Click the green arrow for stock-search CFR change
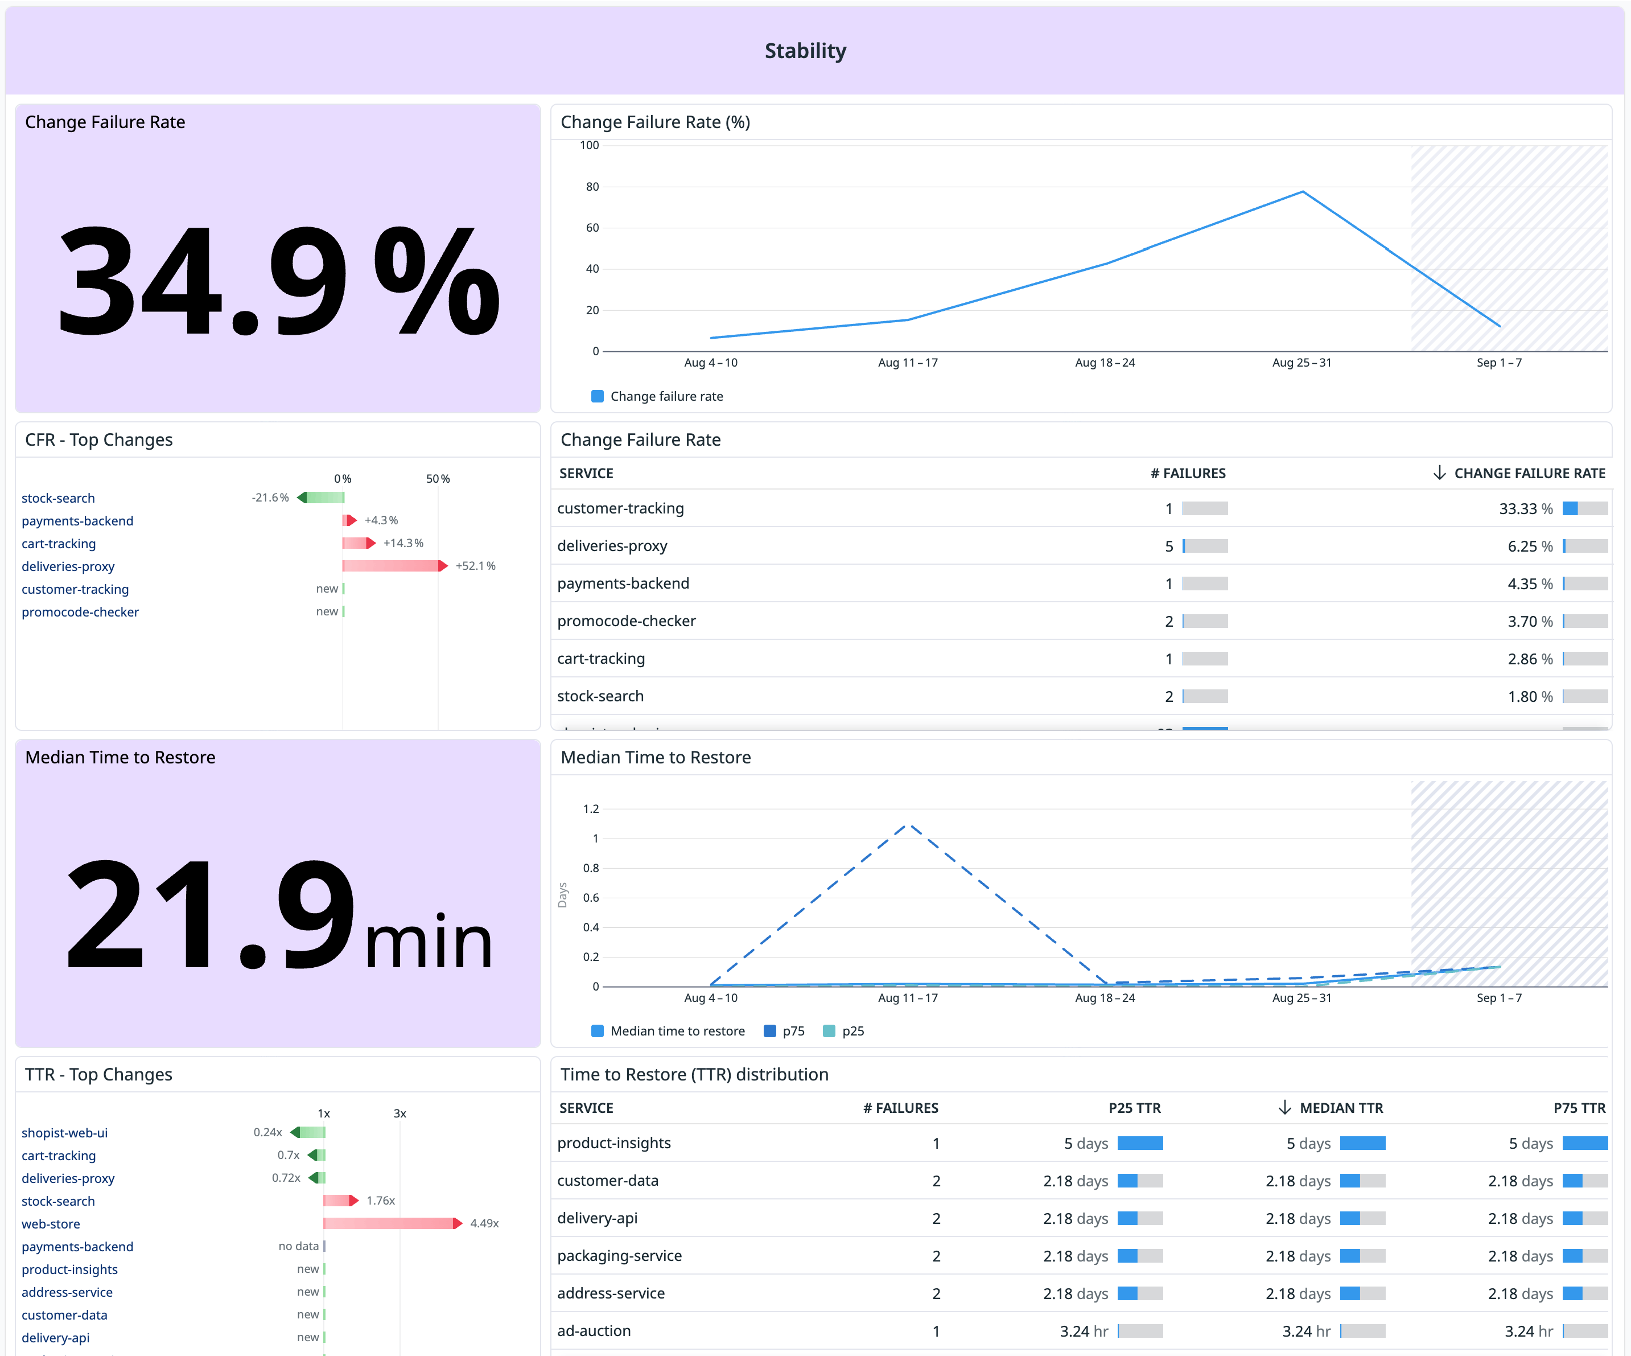 click(x=302, y=498)
